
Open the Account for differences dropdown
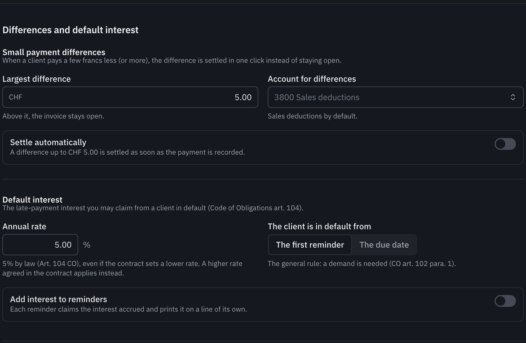395,97
